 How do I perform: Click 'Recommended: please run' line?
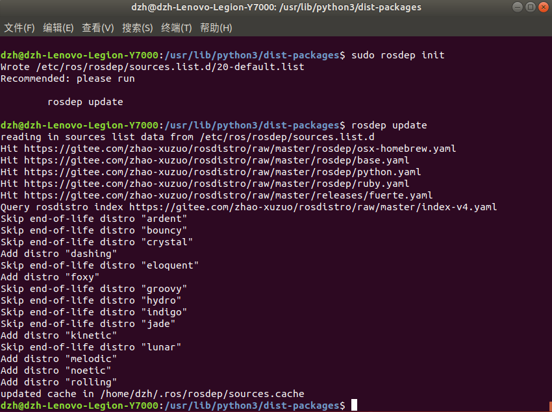[x=68, y=78]
